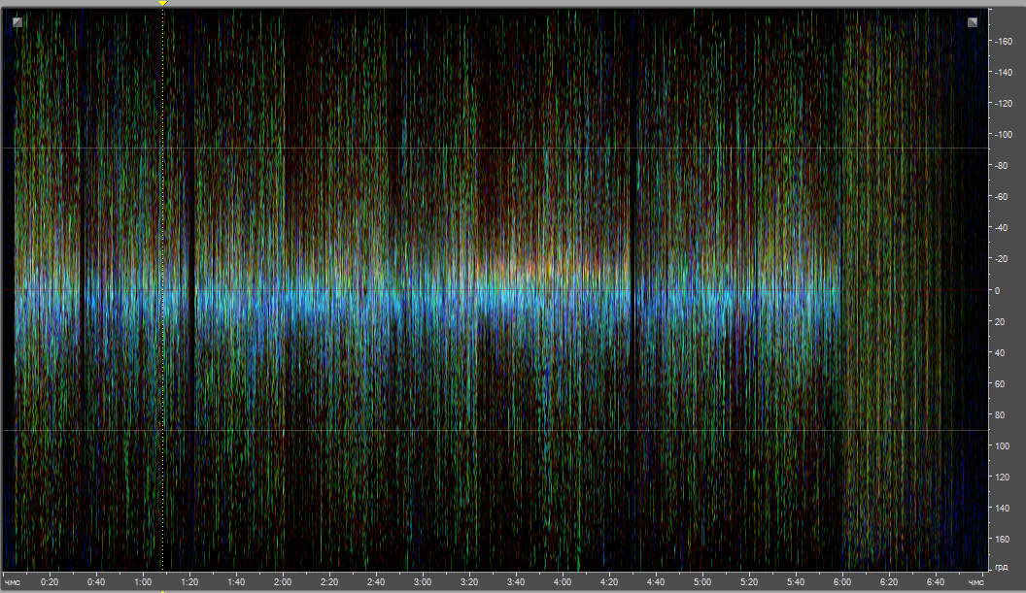1026x593 pixels.
Task: Jump to 2:00 on the time ruler
Action: [x=283, y=581]
